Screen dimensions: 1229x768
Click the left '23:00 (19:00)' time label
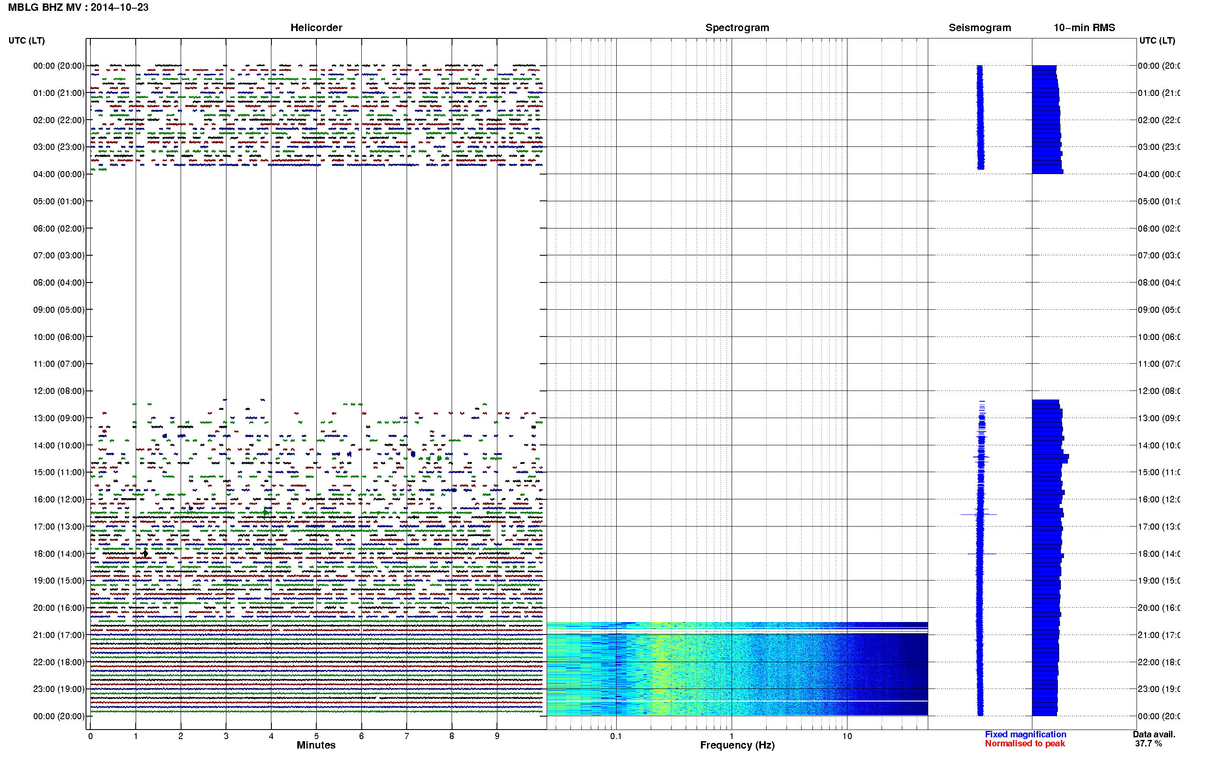(59, 689)
